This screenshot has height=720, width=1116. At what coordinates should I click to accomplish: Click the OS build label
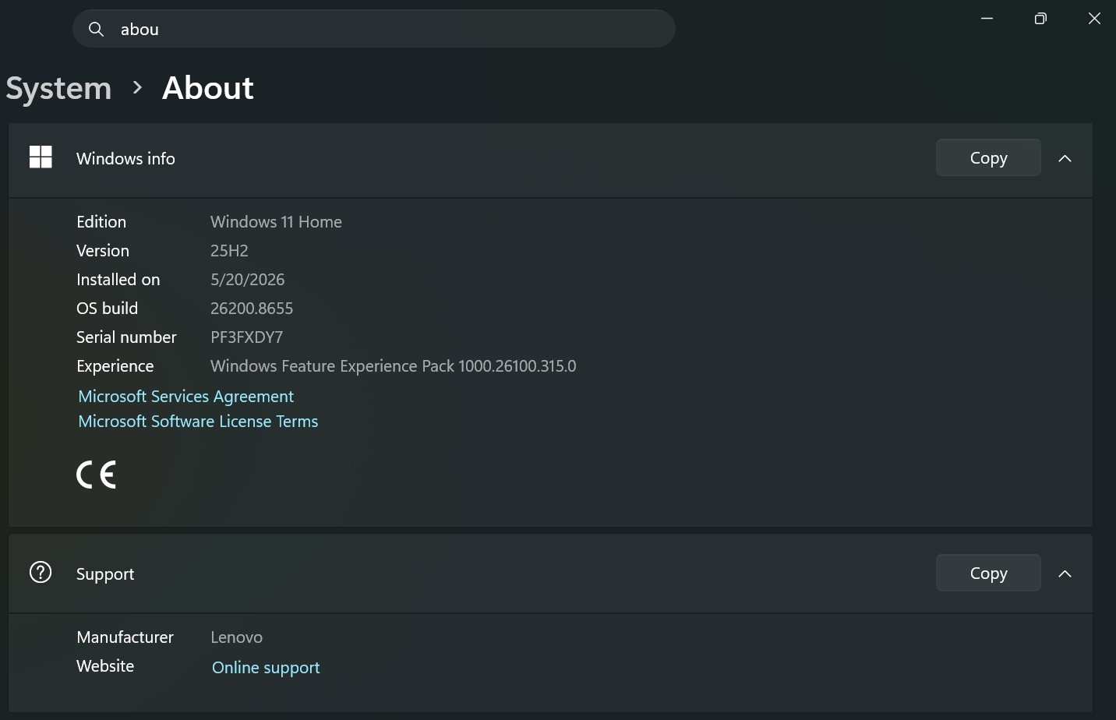tap(108, 309)
